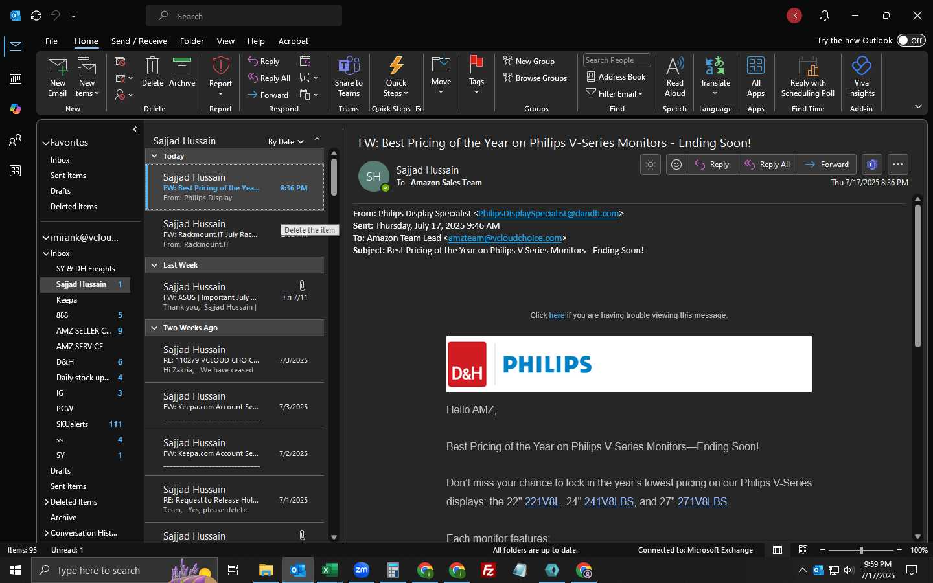Reverse sort order with the arrow
The width and height of the screenshot is (933, 583).
(x=317, y=141)
